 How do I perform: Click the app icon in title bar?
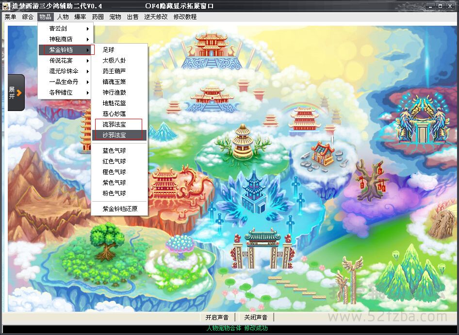click(6, 6)
